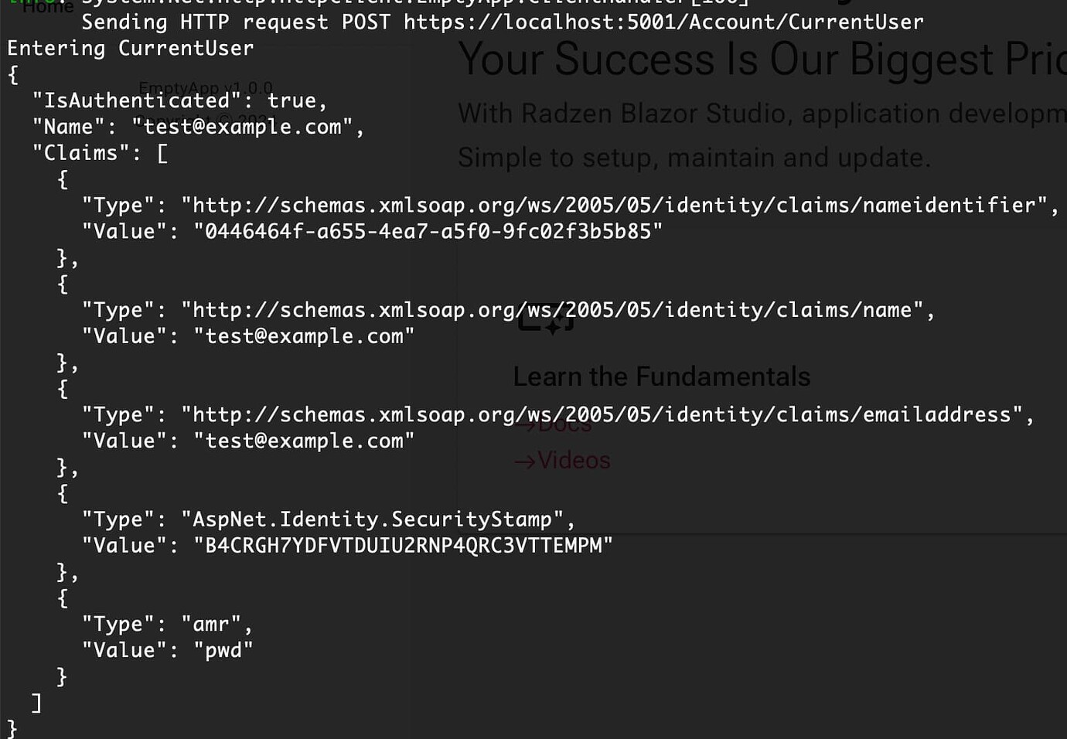Click the Entering CurrentUser log line
The height and width of the screenshot is (739, 1067).
coord(131,49)
